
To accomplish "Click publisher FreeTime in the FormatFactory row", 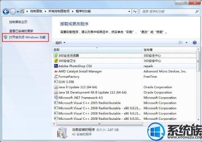I will [x=150, y=77].
